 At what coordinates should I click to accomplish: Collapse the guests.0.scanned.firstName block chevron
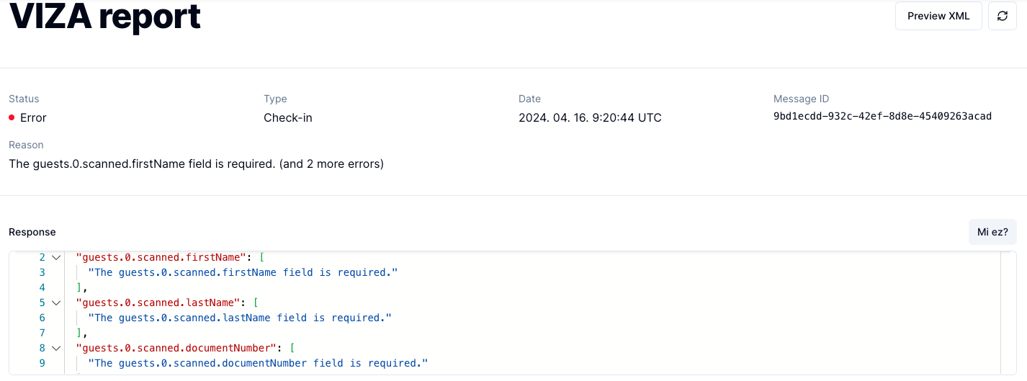click(56, 257)
